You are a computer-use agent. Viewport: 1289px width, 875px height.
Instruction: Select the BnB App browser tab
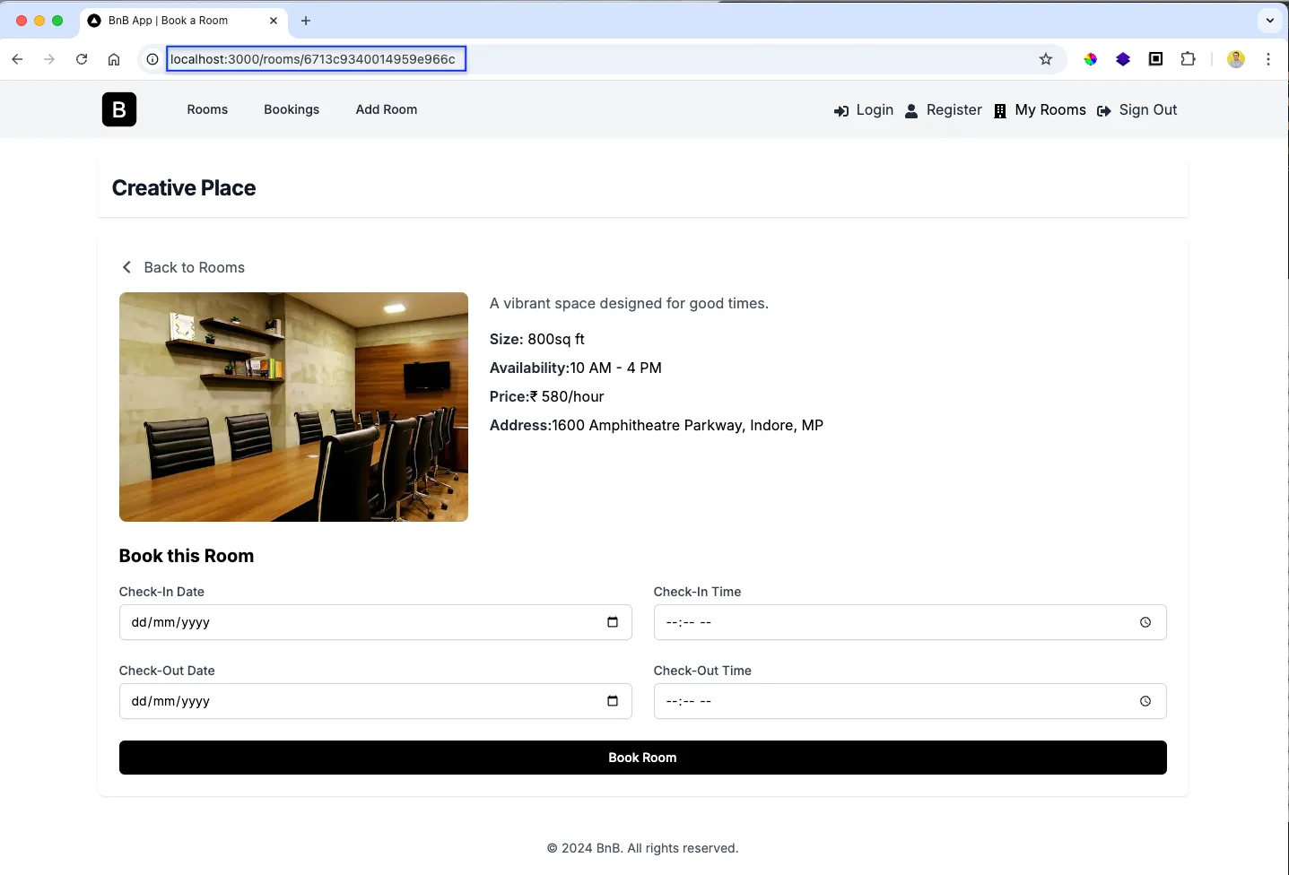pyautogui.click(x=184, y=21)
